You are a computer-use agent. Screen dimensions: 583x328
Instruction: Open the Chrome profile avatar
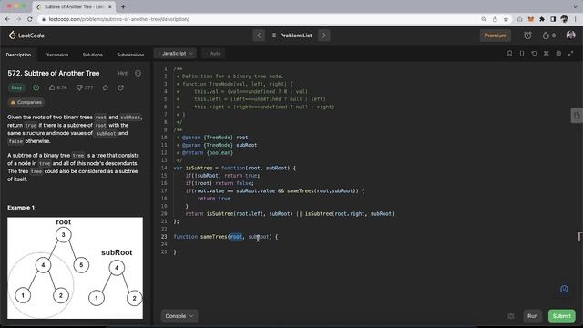pyautogui.click(x=564, y=19)
